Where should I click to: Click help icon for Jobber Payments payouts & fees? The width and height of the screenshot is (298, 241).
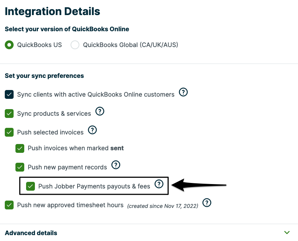pos(159,184)
